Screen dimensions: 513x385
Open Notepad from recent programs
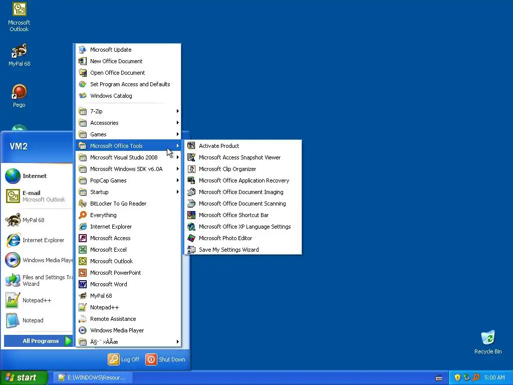[38, 320]
